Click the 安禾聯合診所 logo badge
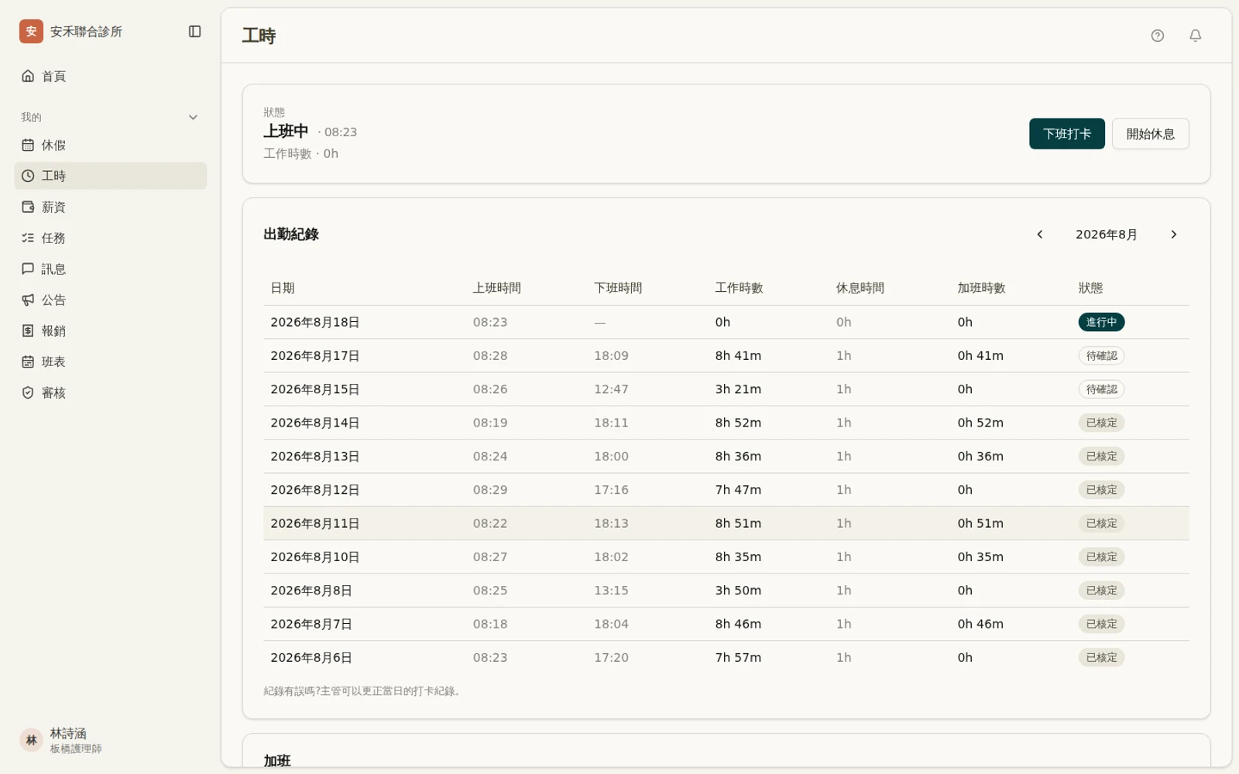This screenshot has width=1239, height=774. tap(31, 32)
